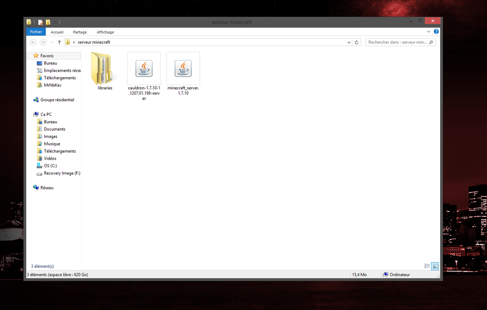Click 'Ordinateur' in the status bar

400,275
